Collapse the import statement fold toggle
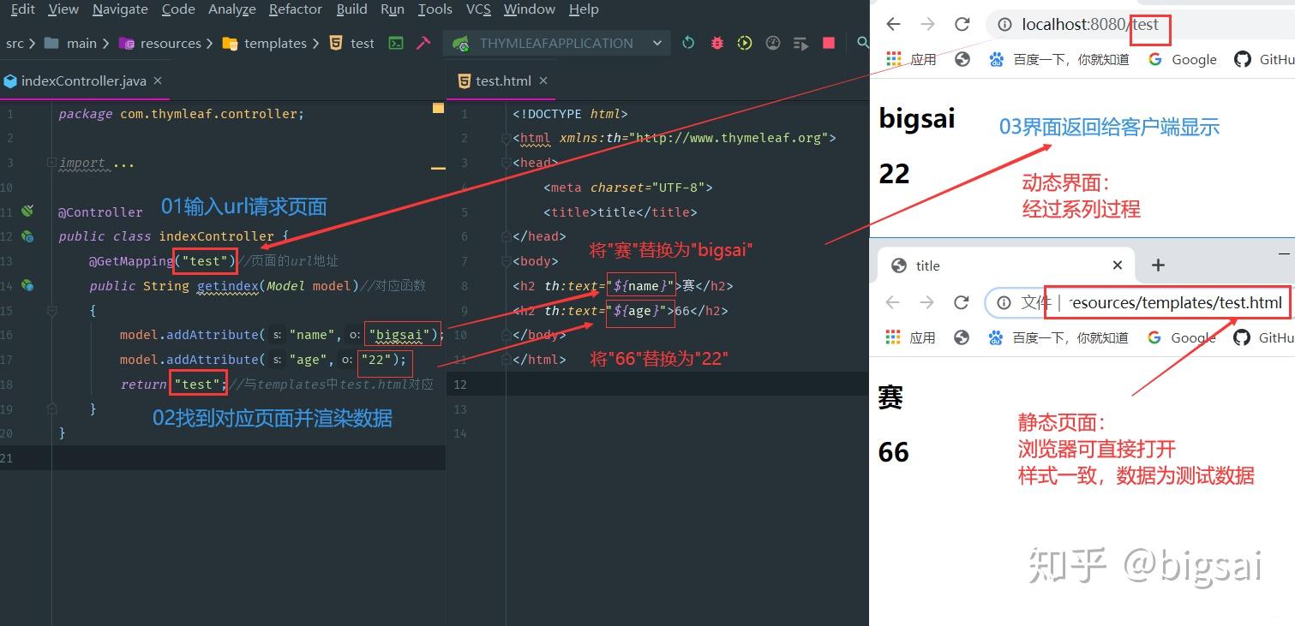Viewport: 1295px width, 626px height. tap(51, 163)
